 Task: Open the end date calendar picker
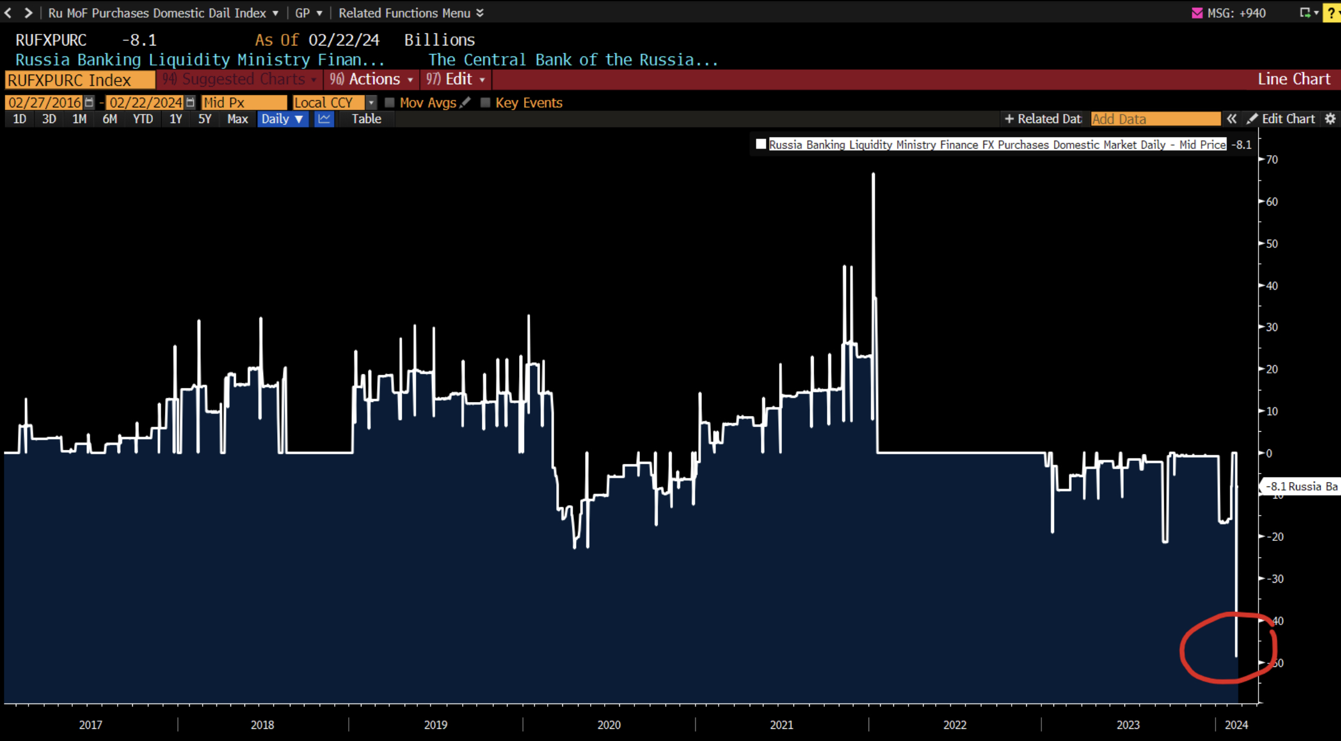coord(190,102)
